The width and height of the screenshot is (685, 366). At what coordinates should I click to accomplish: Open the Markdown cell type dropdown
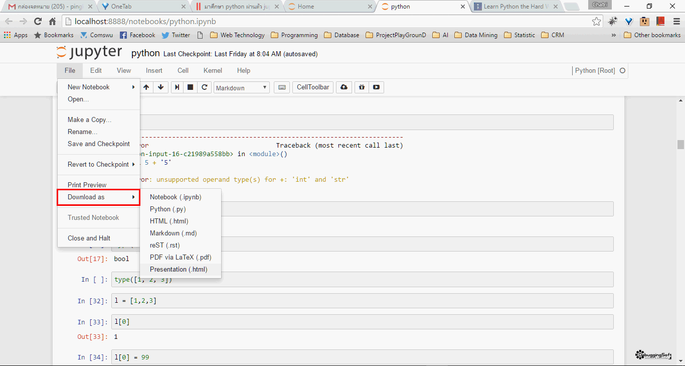coord(242,88)
